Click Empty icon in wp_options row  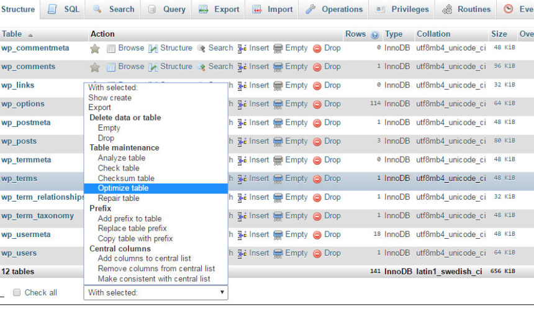click(x=278, y=104)
